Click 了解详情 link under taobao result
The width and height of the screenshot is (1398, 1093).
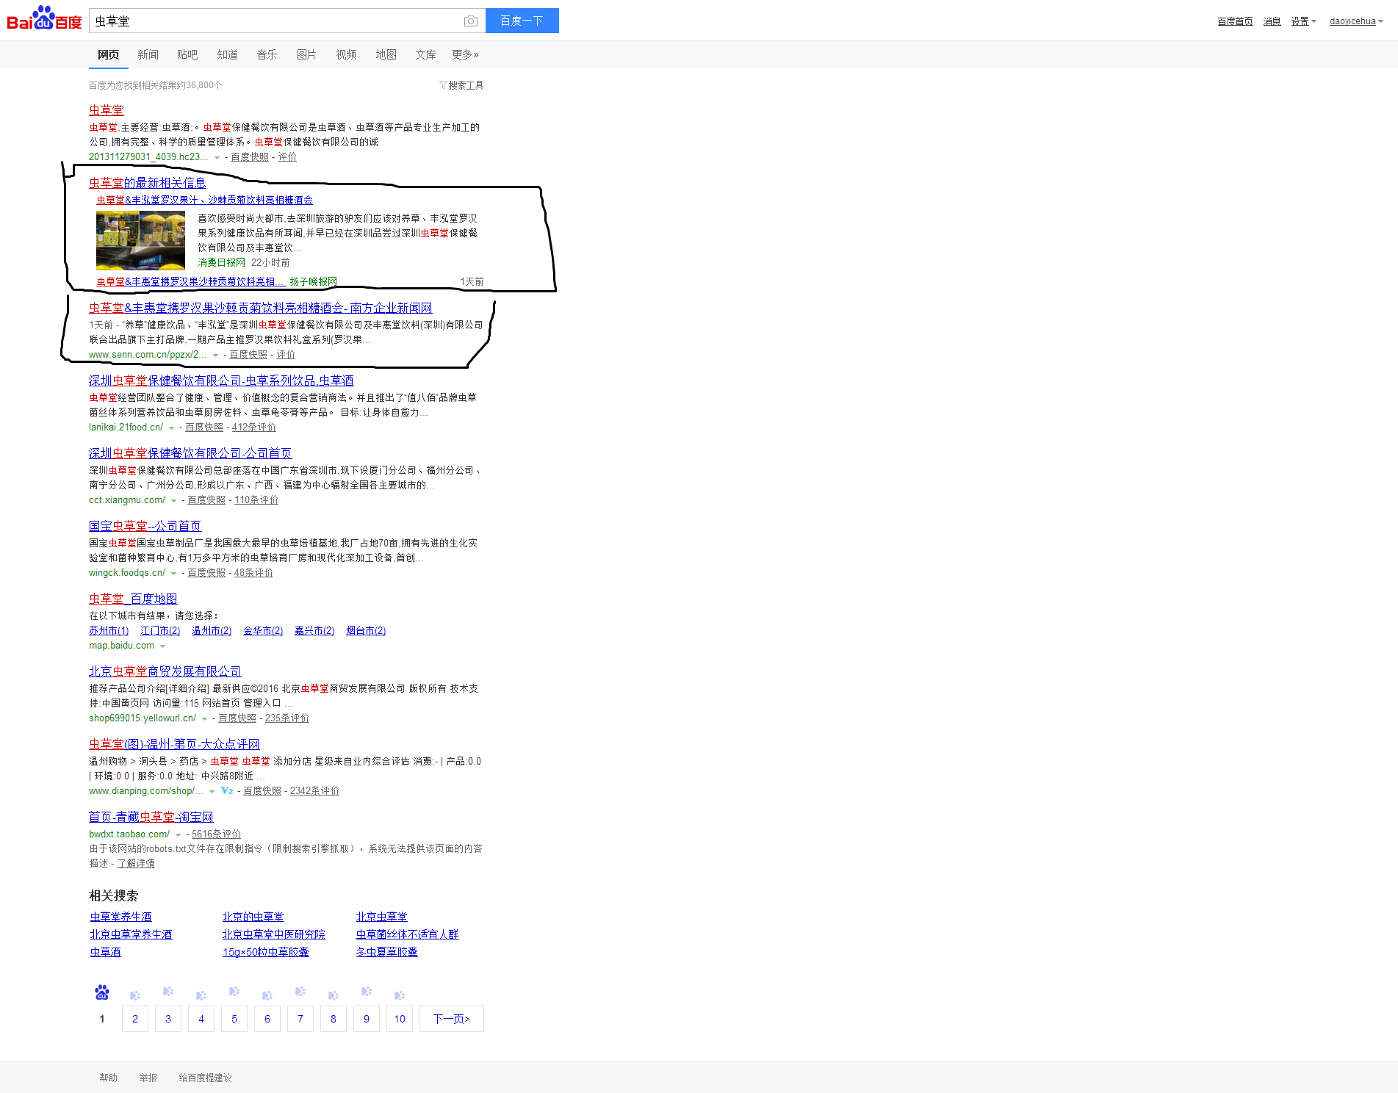(x=136, y=864)
